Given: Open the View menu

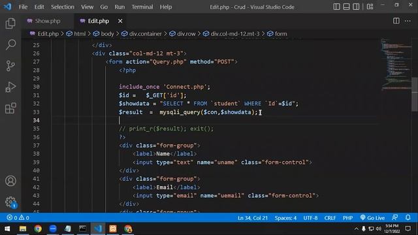Looking at the screenshot, I should (x=87, y=7).
